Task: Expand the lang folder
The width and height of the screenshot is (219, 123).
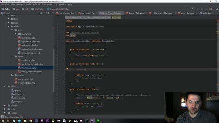Action: coord(9,19)
